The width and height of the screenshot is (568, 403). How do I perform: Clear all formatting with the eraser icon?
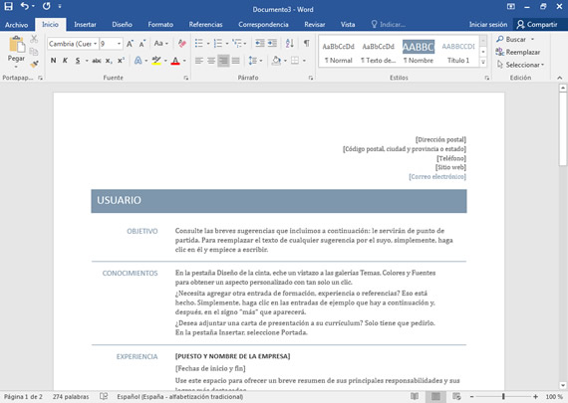(181, 44)
